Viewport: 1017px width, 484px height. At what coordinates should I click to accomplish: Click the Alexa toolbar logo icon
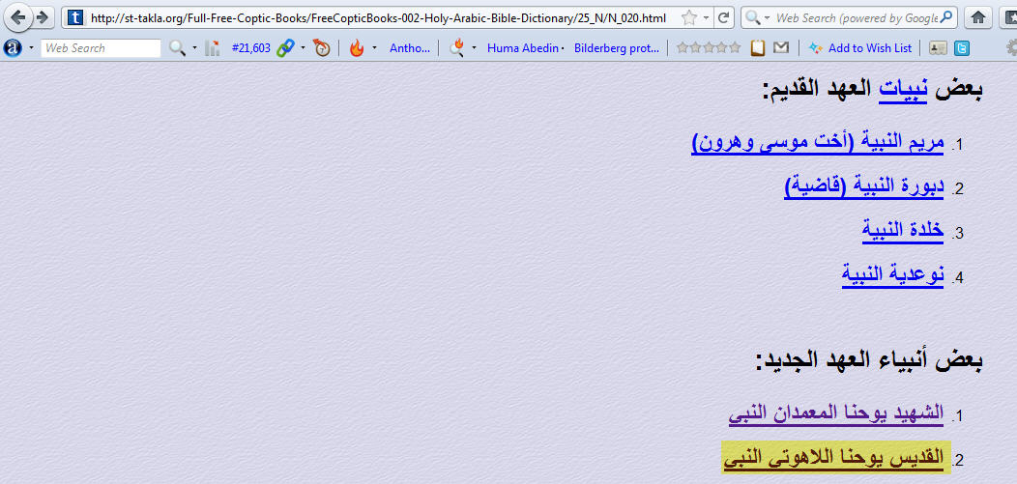[x=13, y=47]
